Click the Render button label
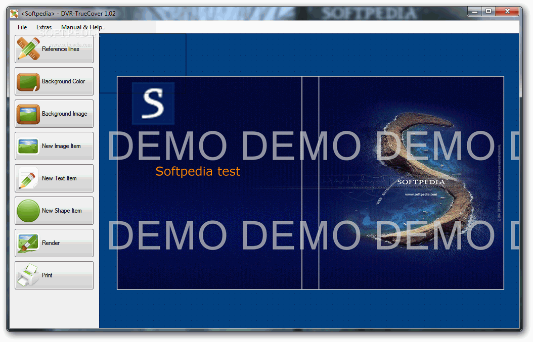The image size is (533, 342). tap(51, 243)
